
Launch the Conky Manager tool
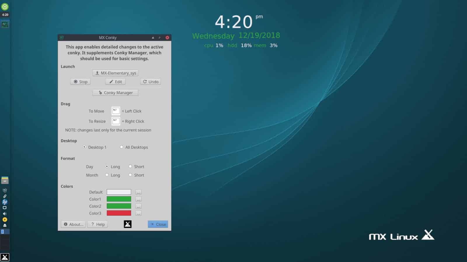point(115,93)
